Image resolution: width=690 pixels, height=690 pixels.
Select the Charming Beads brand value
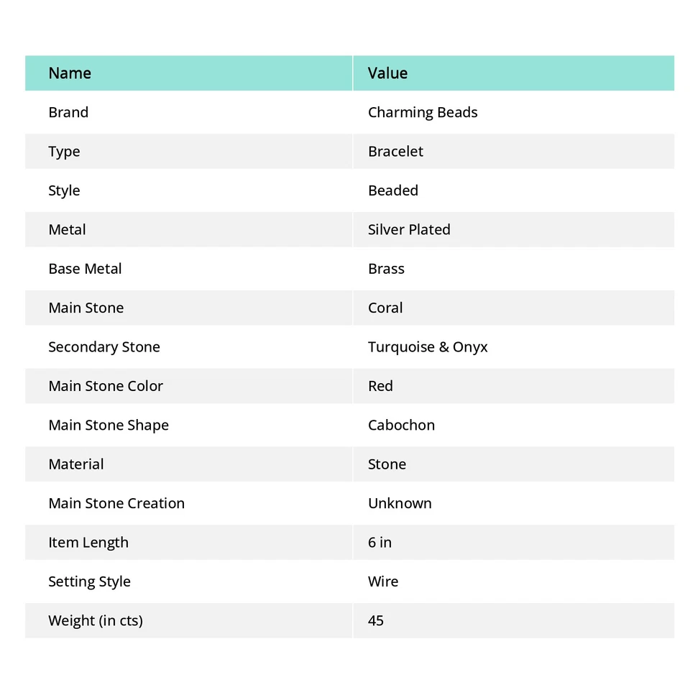(423, 113)
